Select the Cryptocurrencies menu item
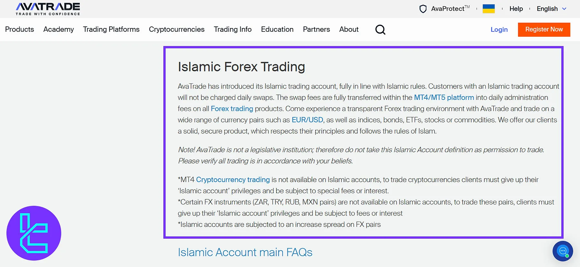The image size is (580, 267). [x=177, y=29]
